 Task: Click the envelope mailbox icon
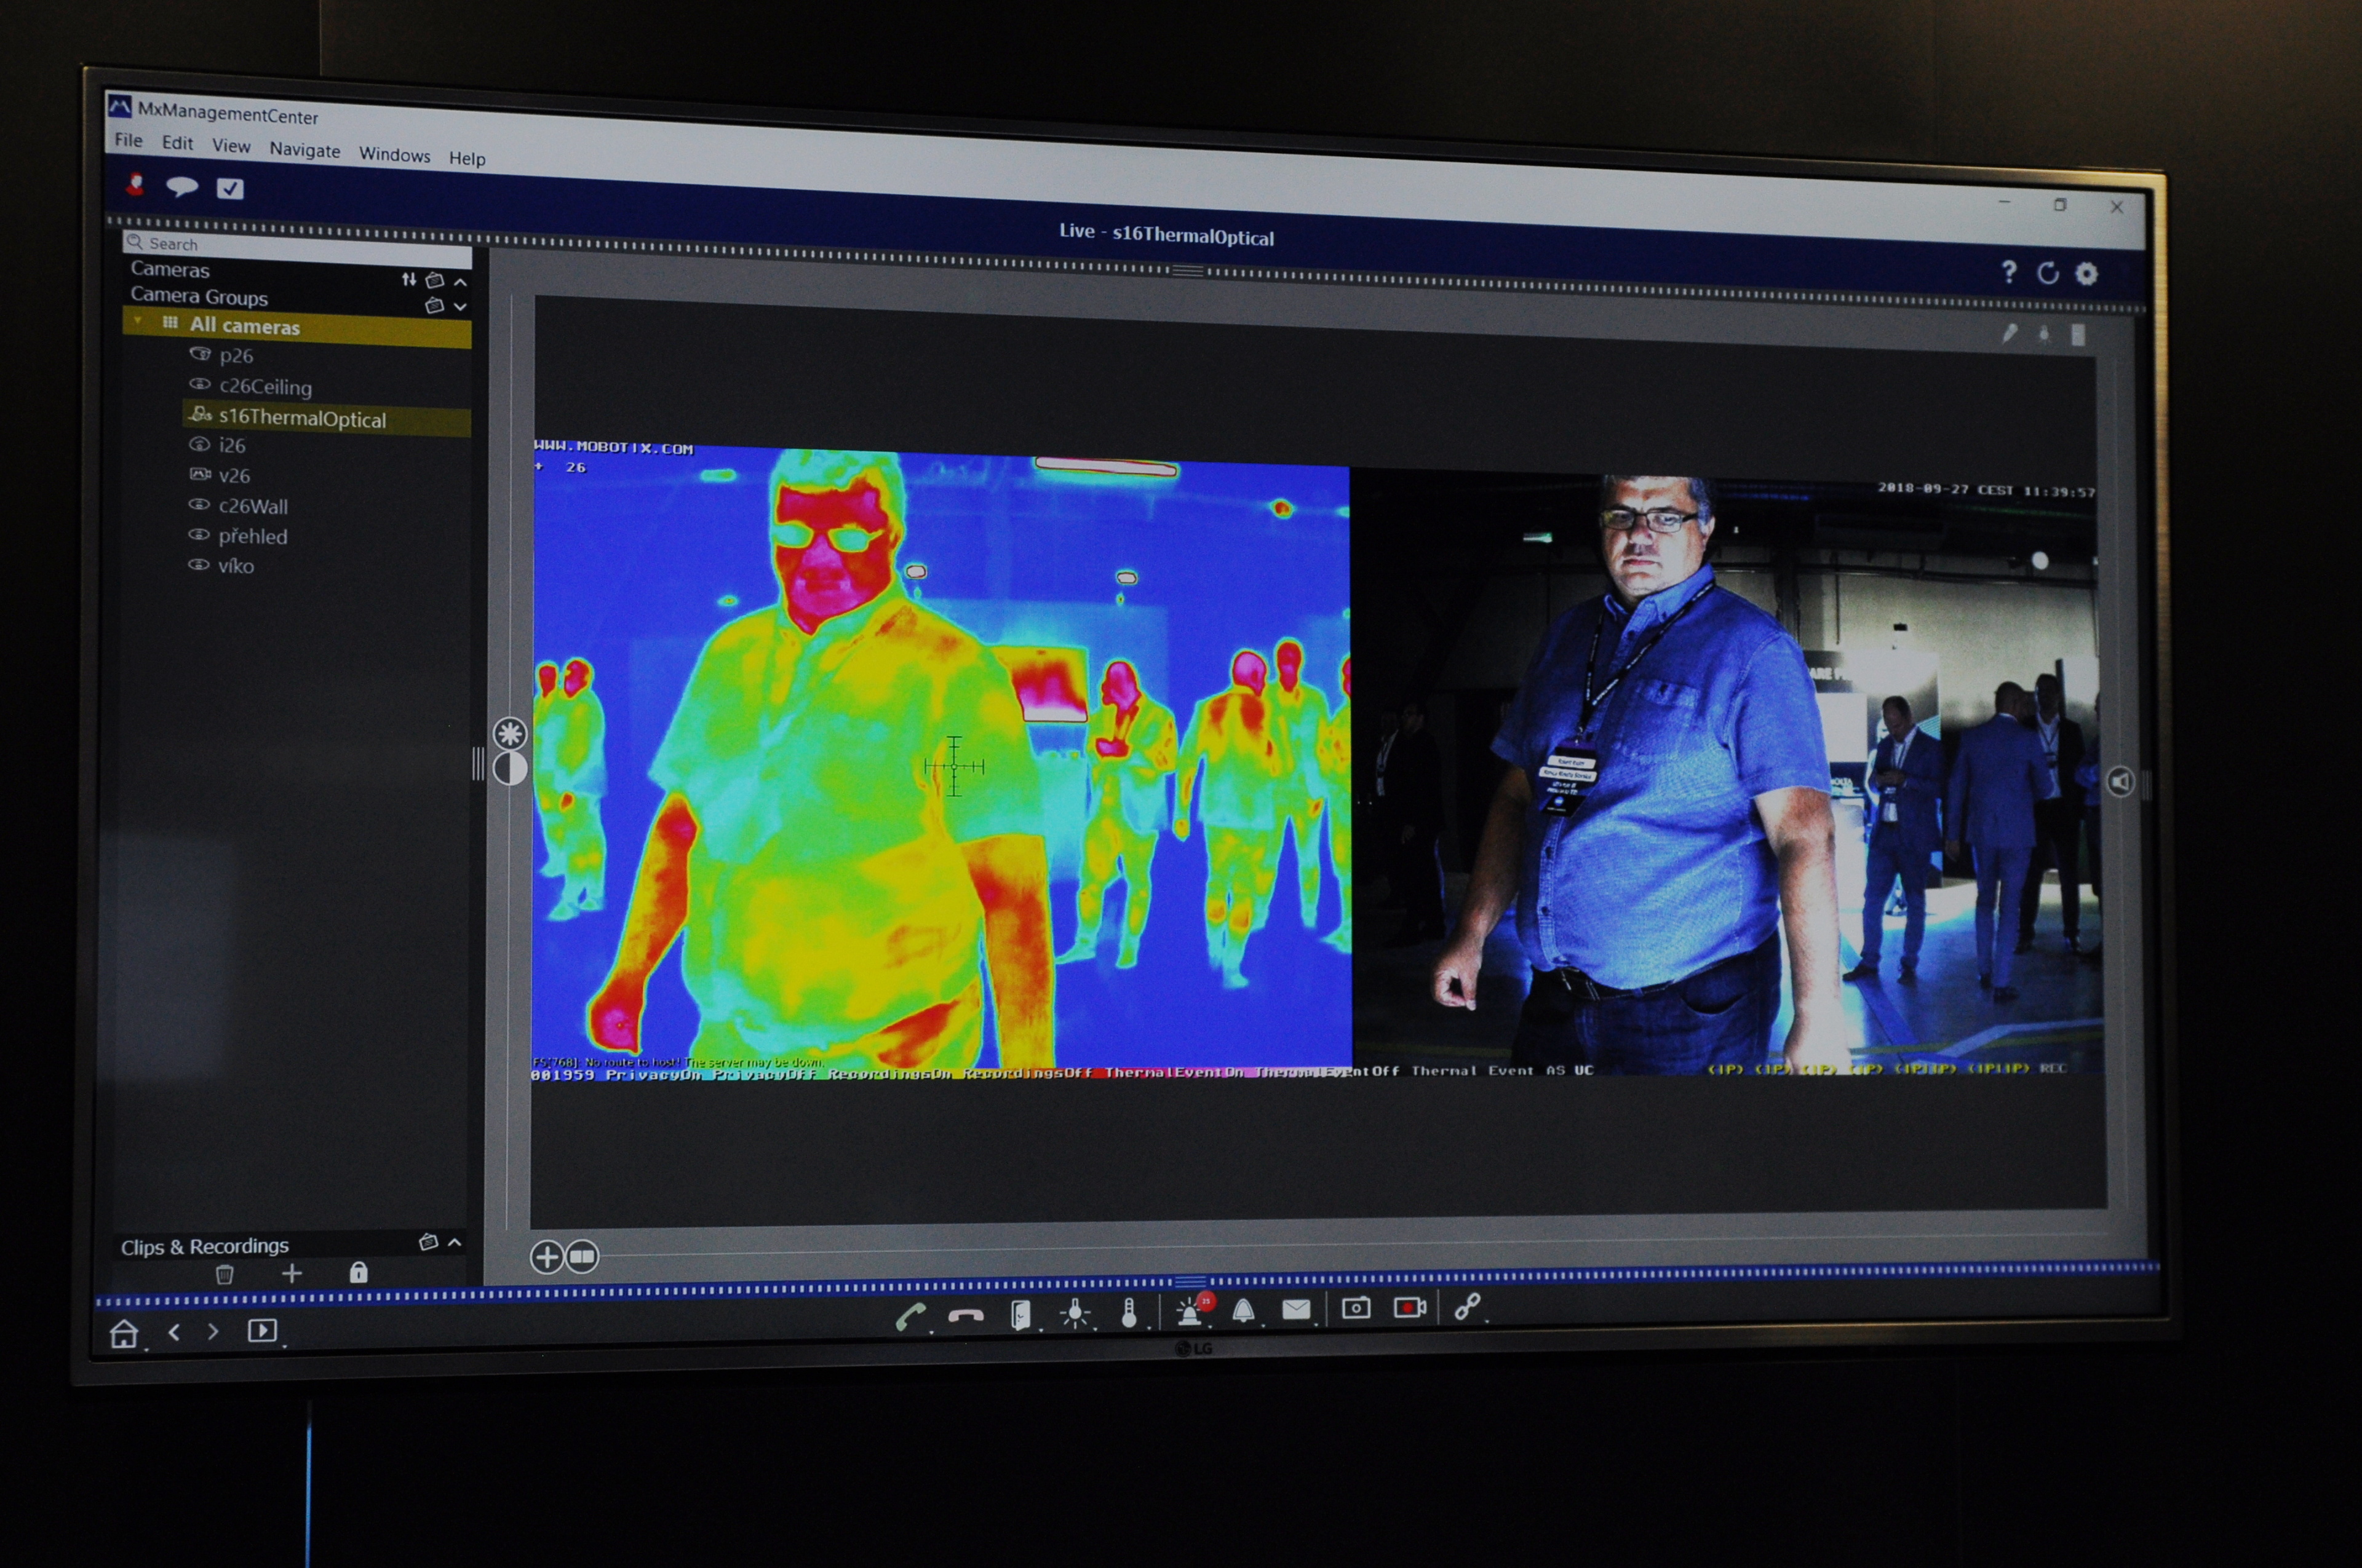[1297, 1309]
